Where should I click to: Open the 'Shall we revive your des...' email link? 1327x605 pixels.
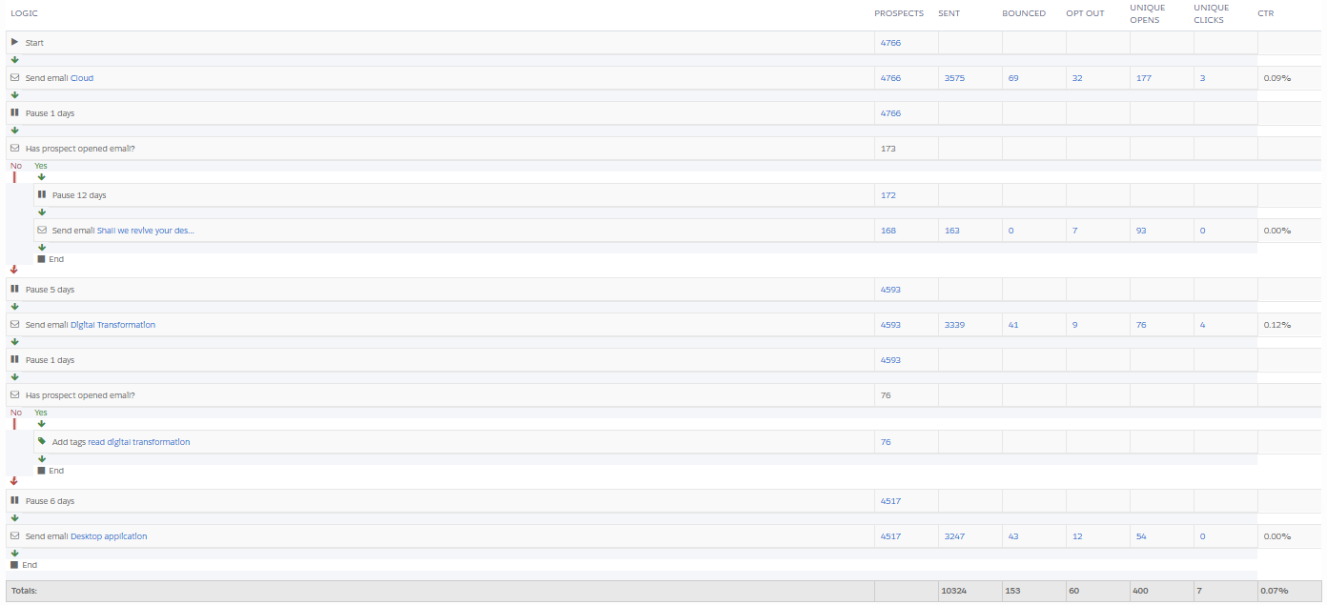click(x=145, y=231)
